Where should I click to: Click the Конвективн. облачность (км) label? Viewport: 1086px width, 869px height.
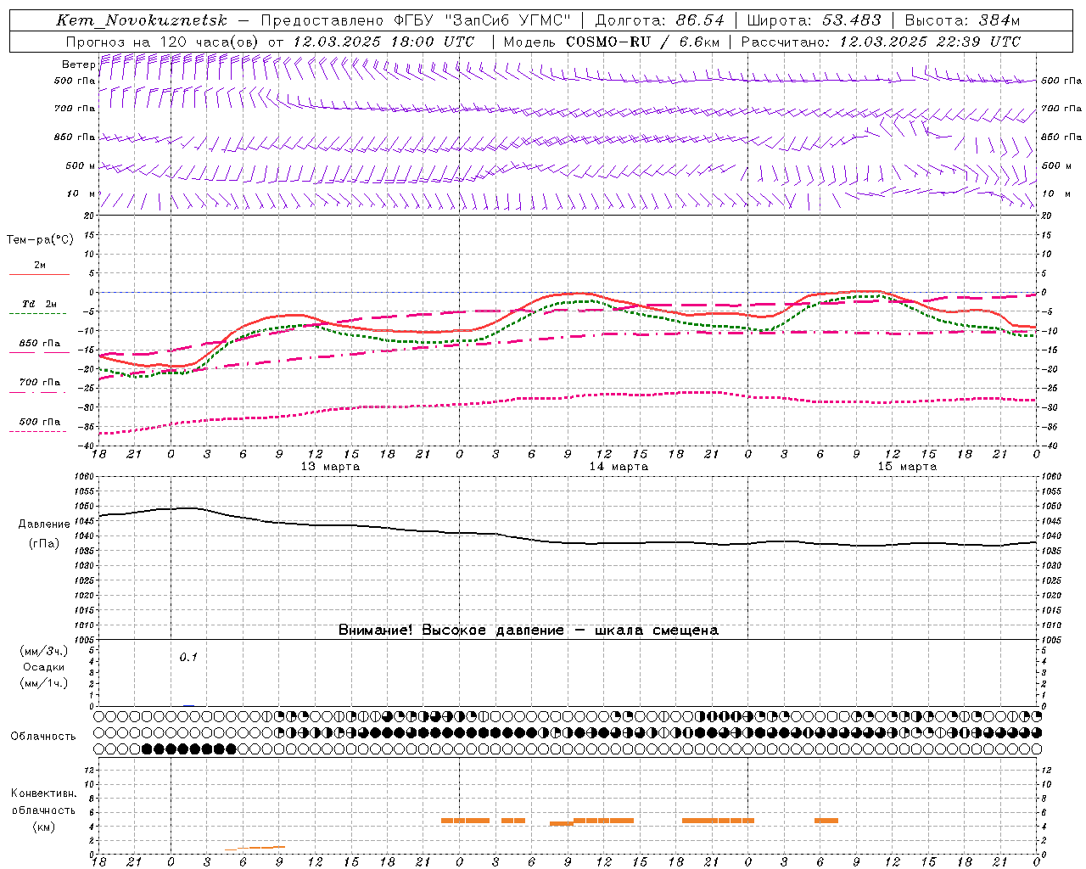tap(43, 810)
